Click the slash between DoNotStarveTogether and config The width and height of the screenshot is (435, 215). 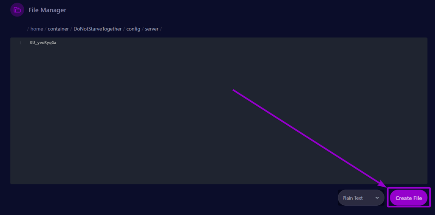click(124, 29)
